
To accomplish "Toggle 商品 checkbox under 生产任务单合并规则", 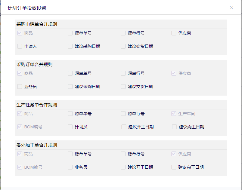I will tap(20, 114).
